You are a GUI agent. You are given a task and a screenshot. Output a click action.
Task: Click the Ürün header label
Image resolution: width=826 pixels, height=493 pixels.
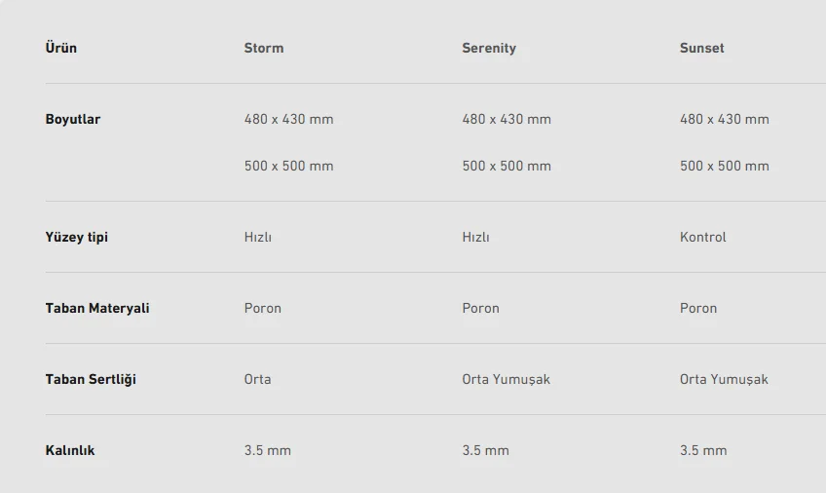coord(61,48)
